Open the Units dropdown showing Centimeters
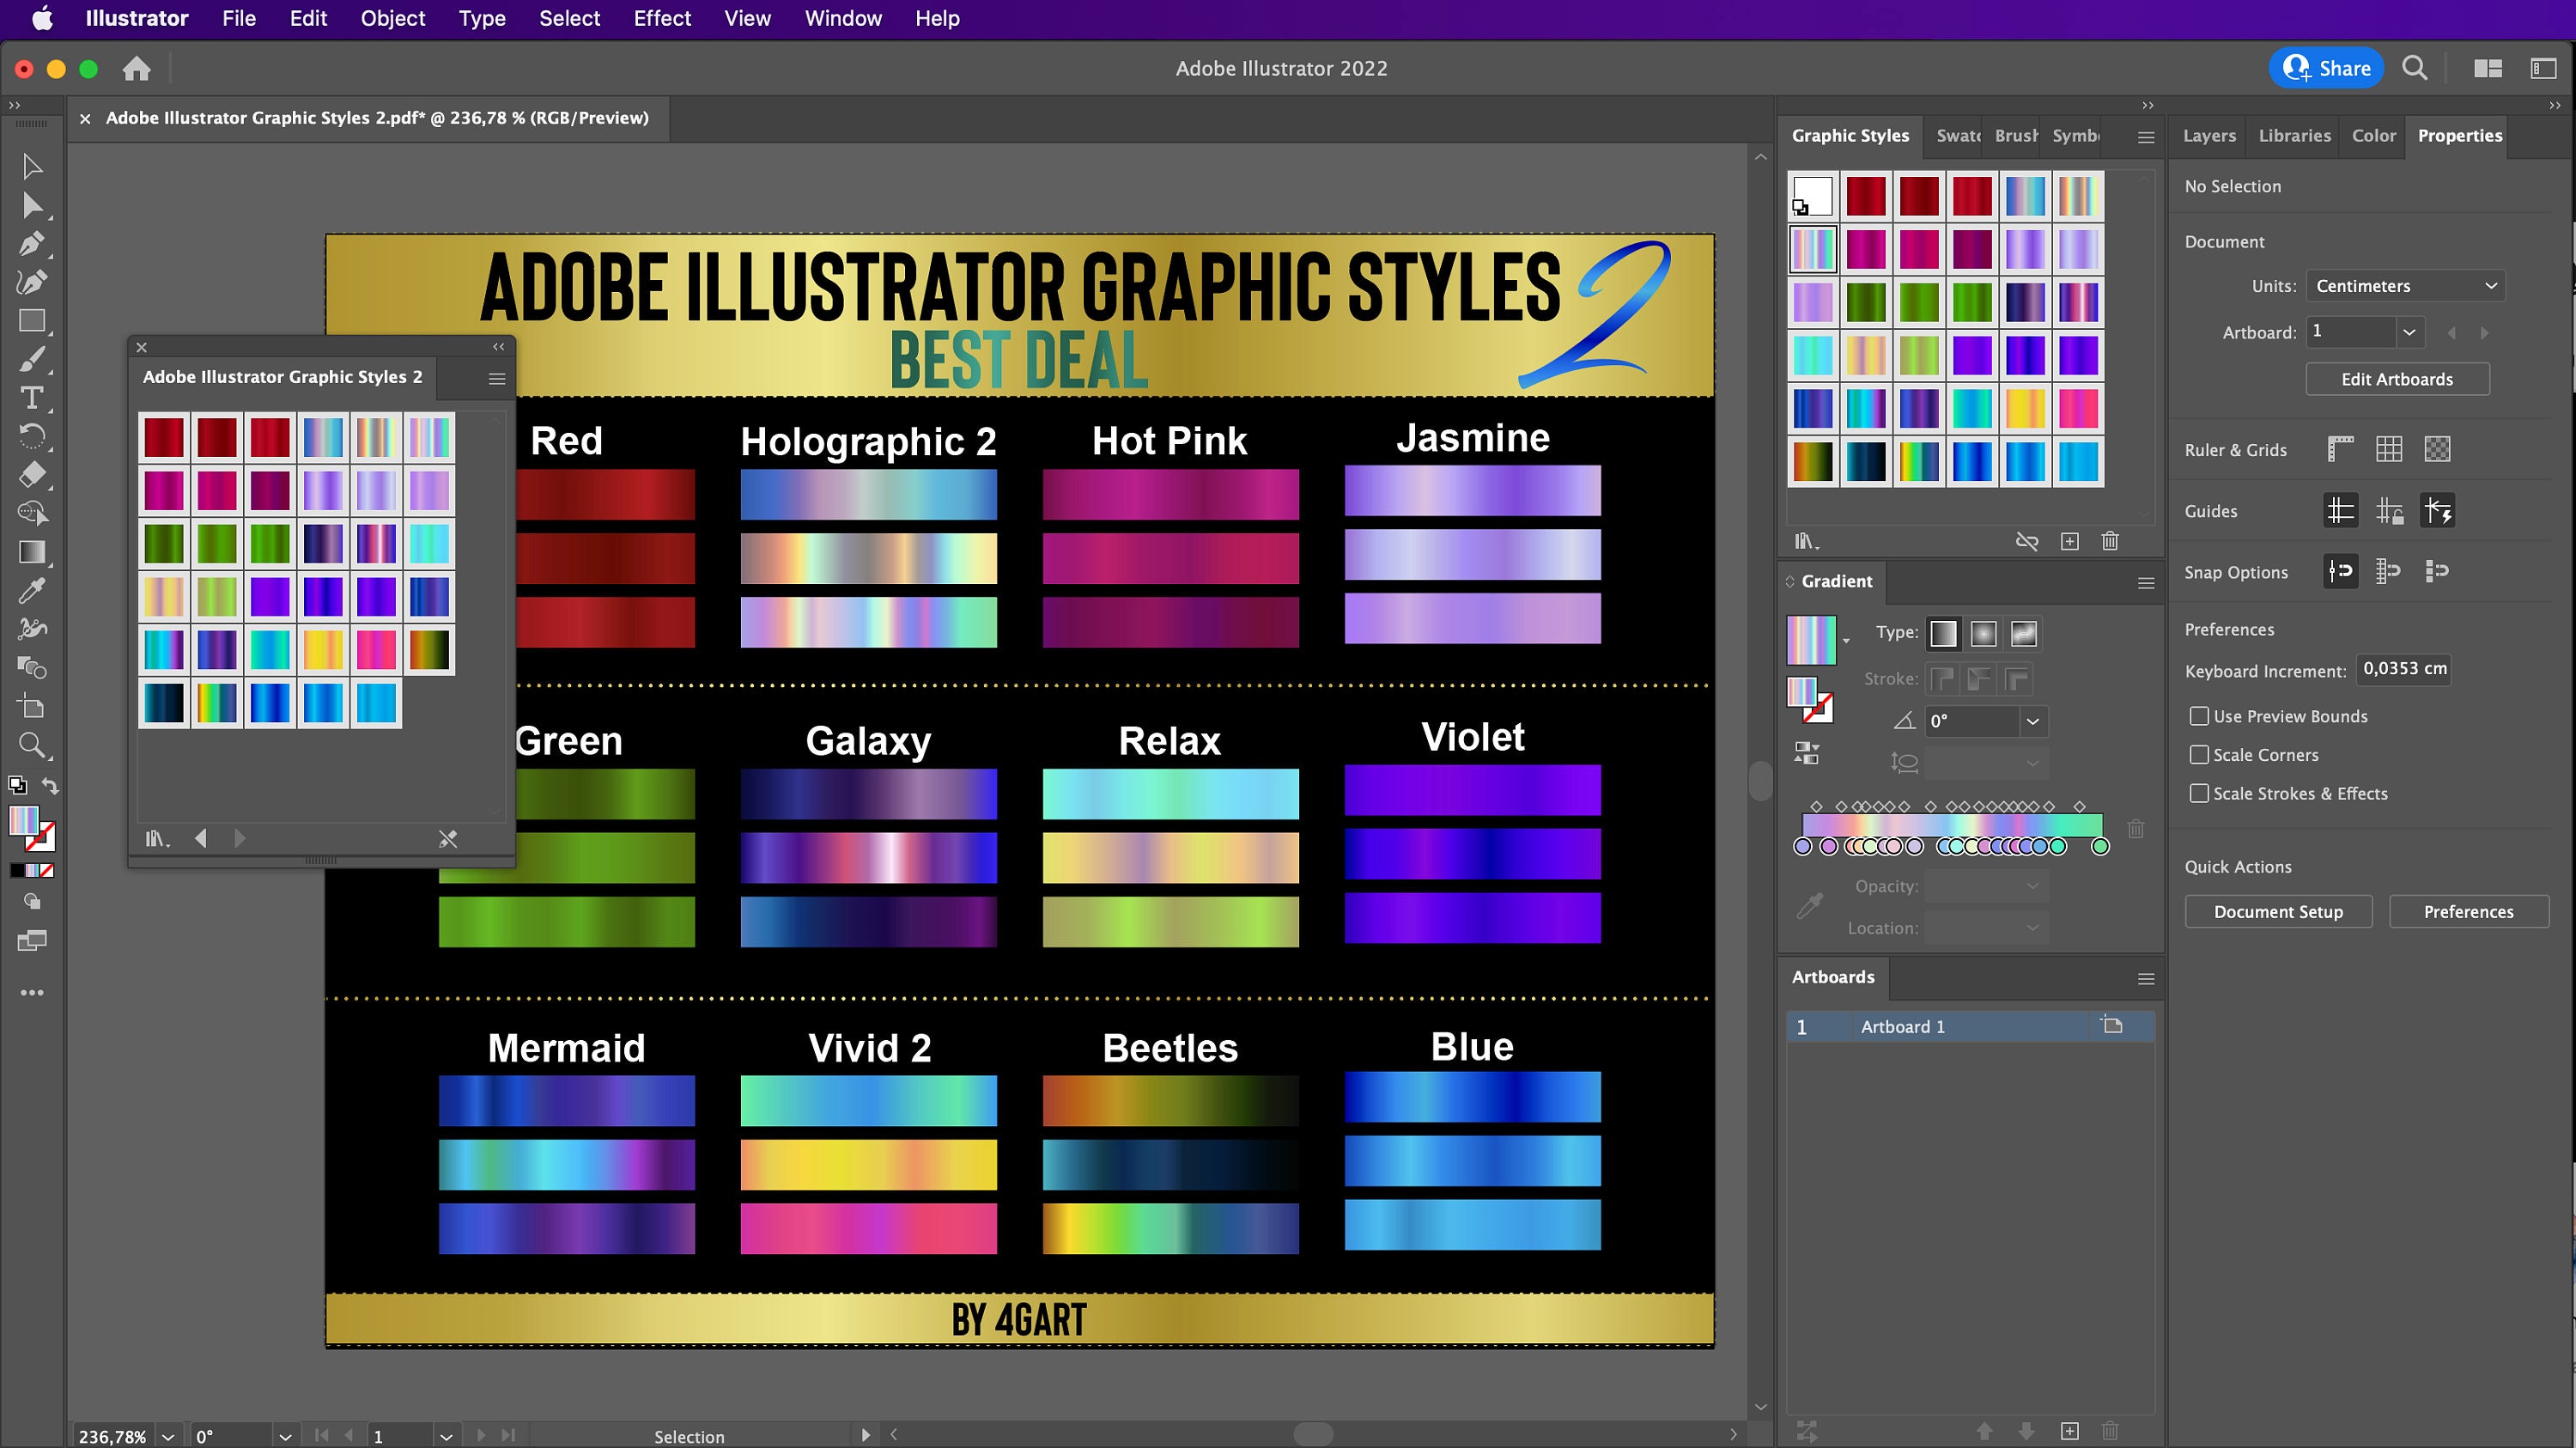2576x1448 pixels. 2405,286
